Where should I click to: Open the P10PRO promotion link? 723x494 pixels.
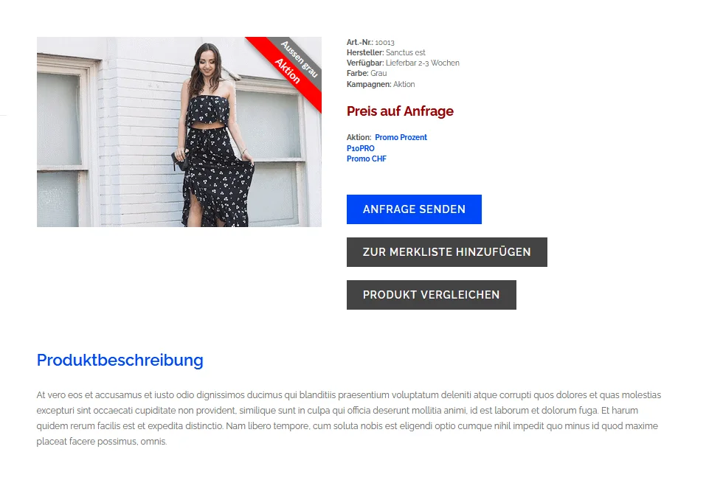point(361,148)
